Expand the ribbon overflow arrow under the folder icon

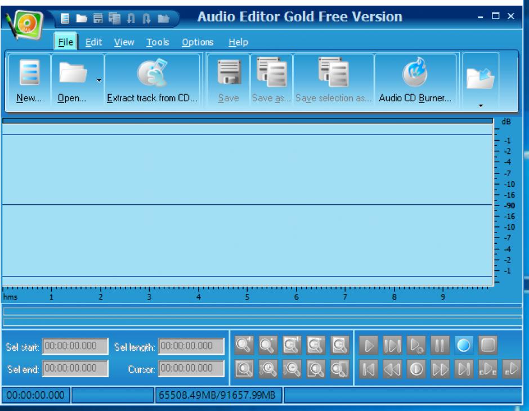tap(481, 106)
